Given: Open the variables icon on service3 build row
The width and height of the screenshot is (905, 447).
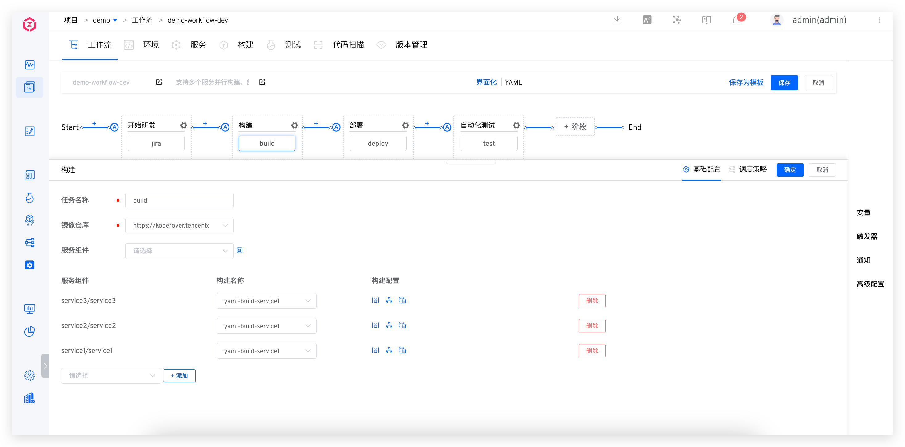Looking at the screenshot, I should coord(375,300).
